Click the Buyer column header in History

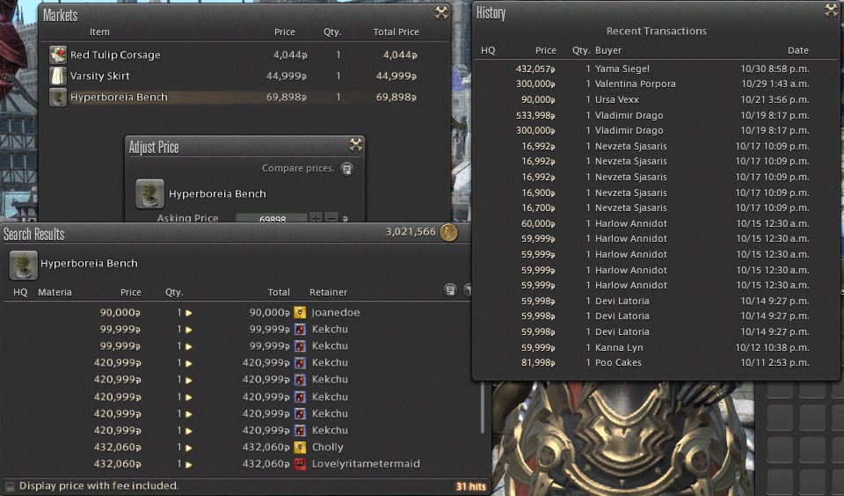[x=608, y=50]
